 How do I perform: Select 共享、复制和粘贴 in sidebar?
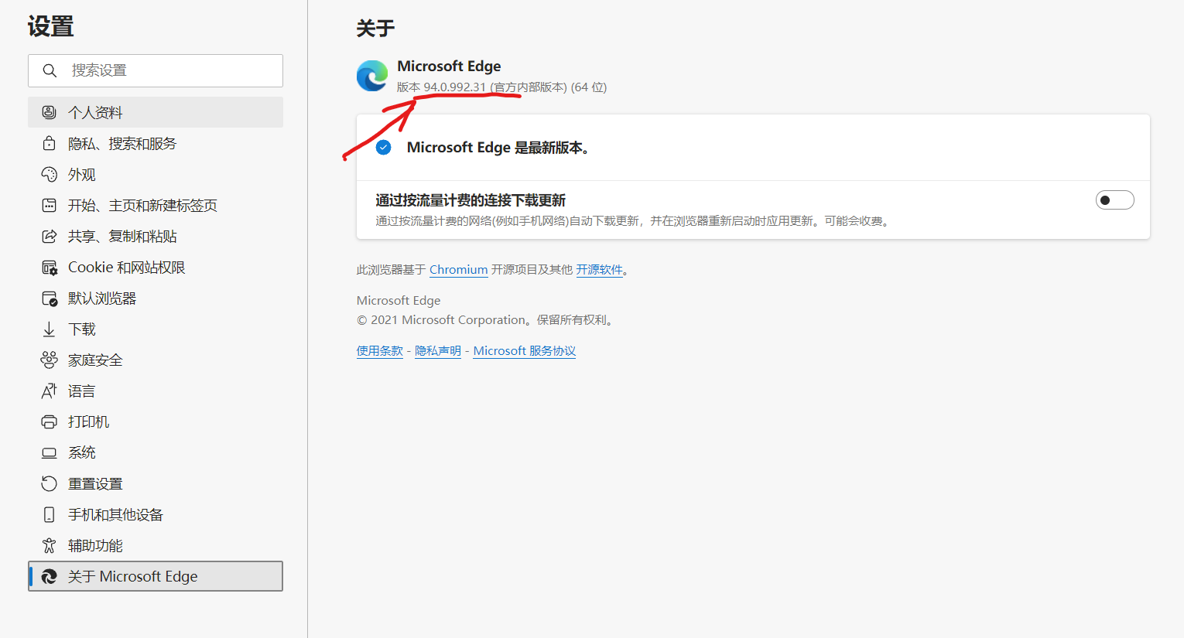tap(156, 236)
